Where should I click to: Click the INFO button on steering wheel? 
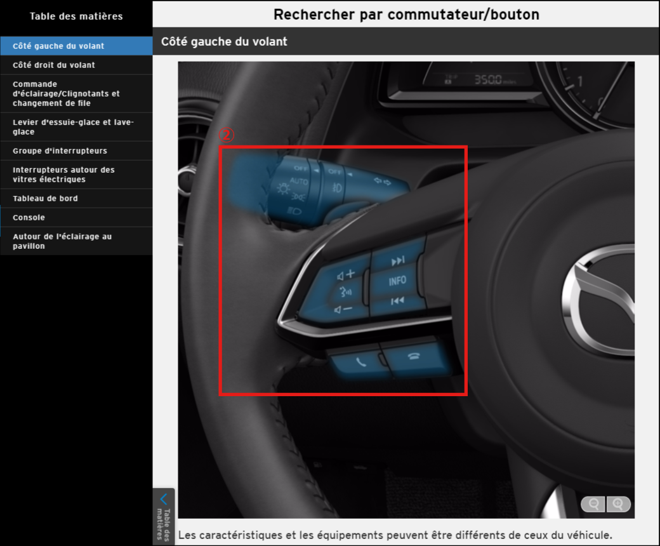coord(397,281)
